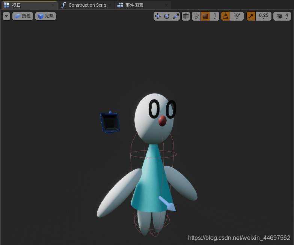
Task: Close the Construction Script tab
Action: pos(110,5)
